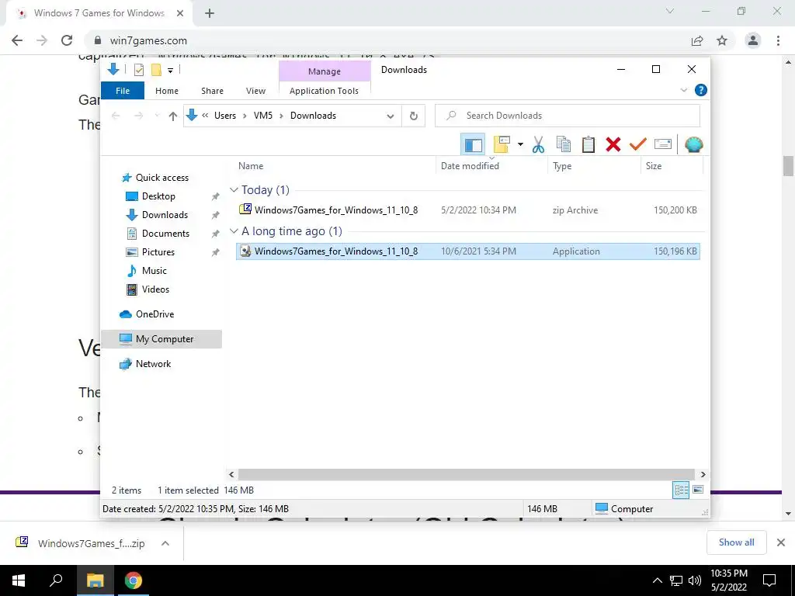
Task: Close the Chrome downloads bar
Action: point(781,542)
